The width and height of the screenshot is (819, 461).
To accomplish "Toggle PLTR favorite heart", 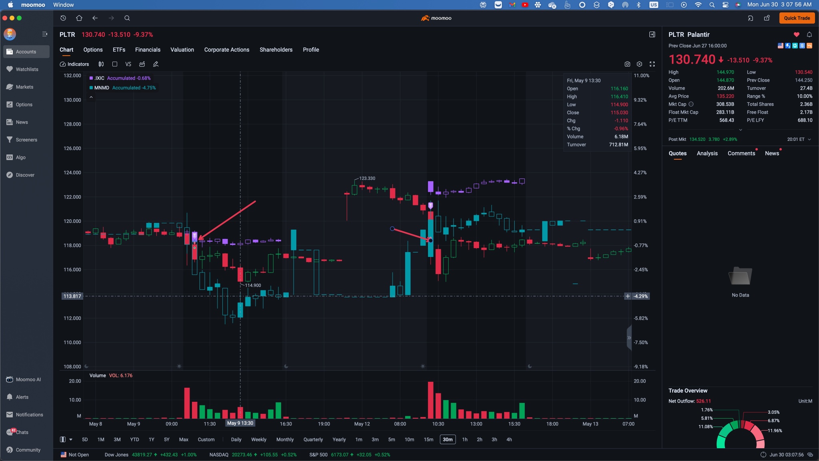I will (x=797, y=34).
